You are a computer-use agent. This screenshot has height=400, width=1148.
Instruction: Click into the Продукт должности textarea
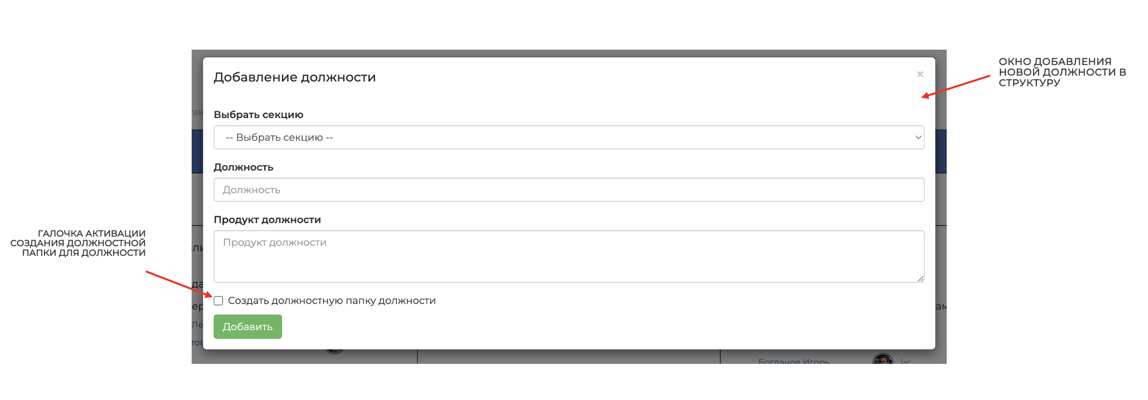569,256
